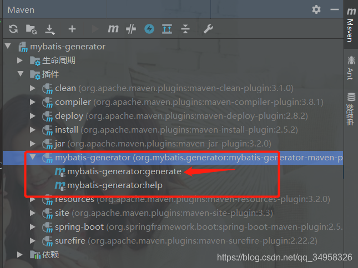This screenshot has height=268, width=358.
Task: Expand the jar plugin node
Action: pos(33,144)
